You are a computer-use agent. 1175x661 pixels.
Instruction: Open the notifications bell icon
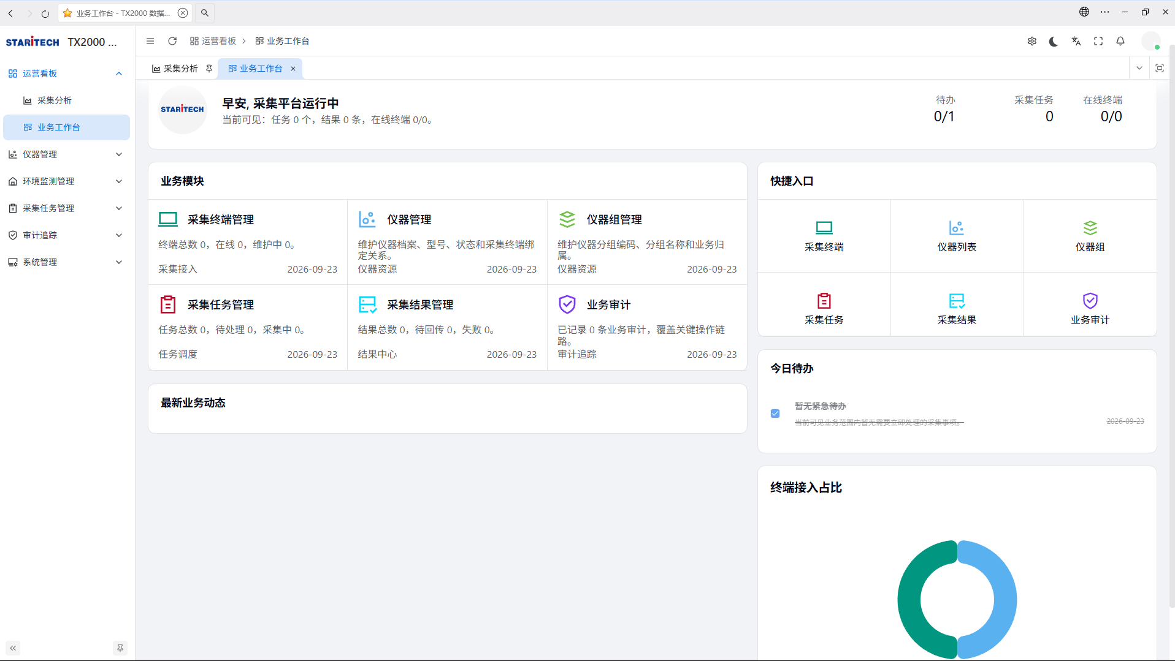[x=1120, y=41]
